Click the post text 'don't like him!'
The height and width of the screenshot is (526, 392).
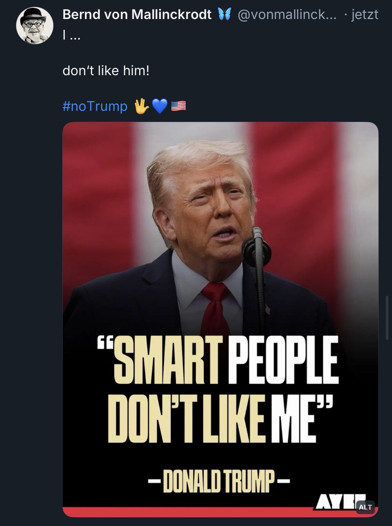coord(106,71)
